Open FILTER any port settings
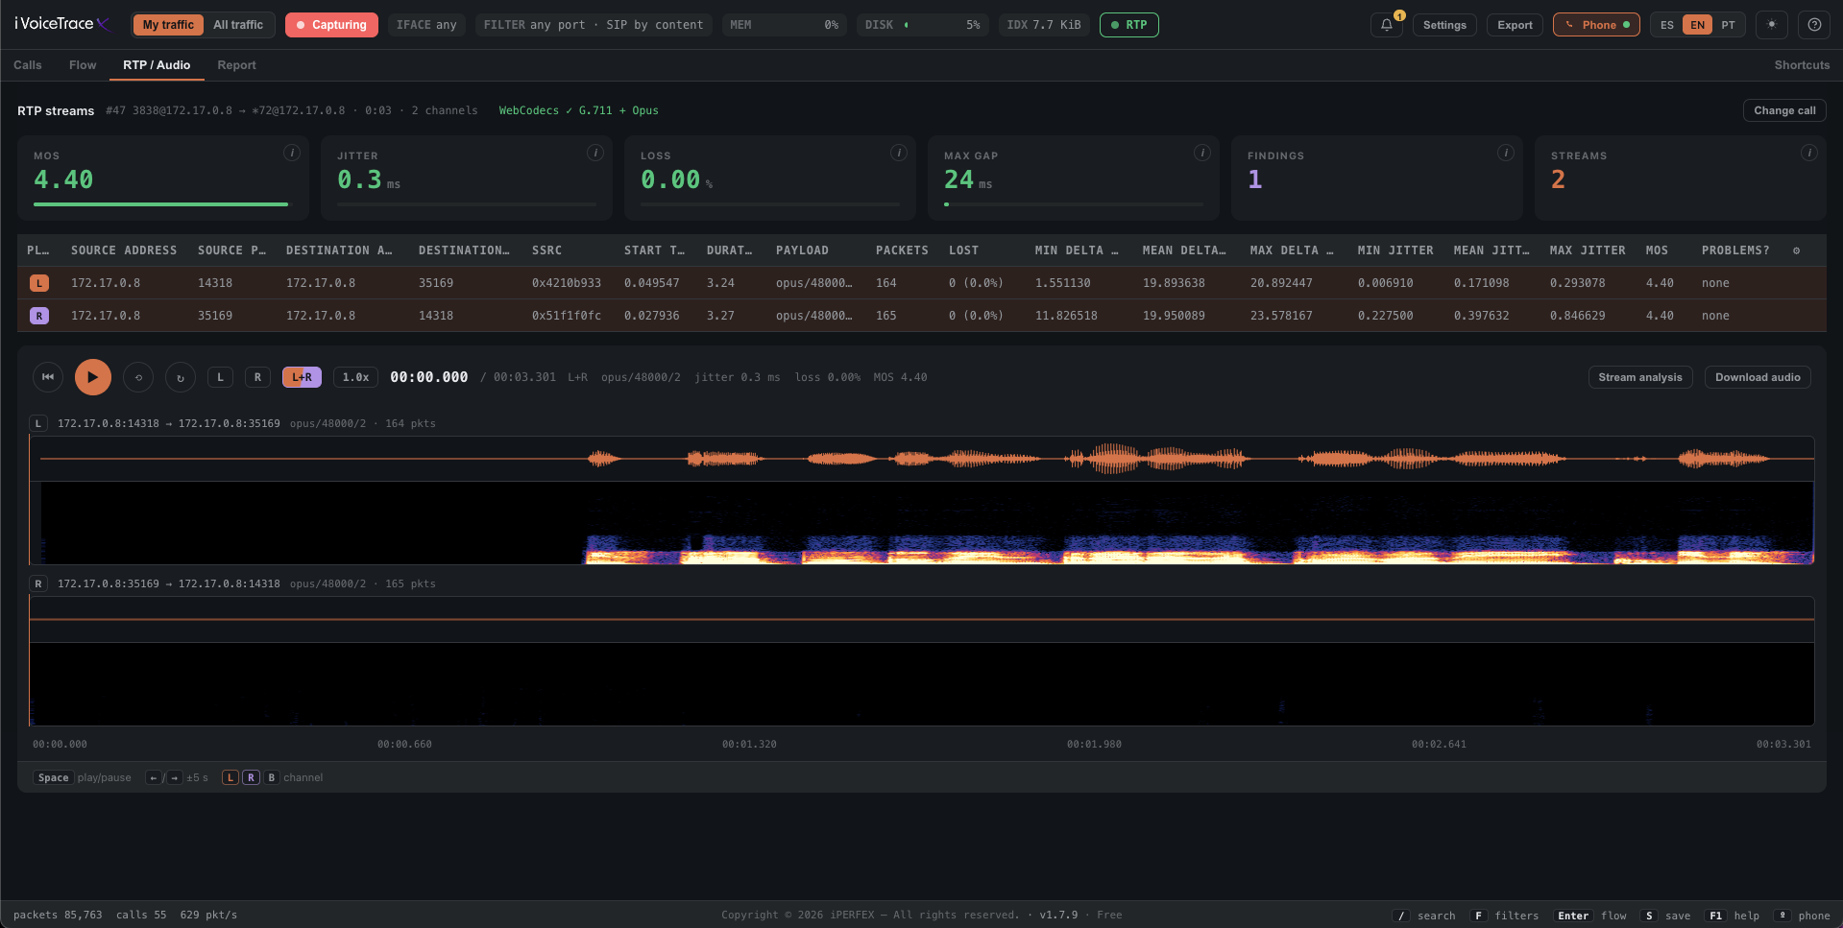Screen dimensions: 1843x928 pos(594,25)
